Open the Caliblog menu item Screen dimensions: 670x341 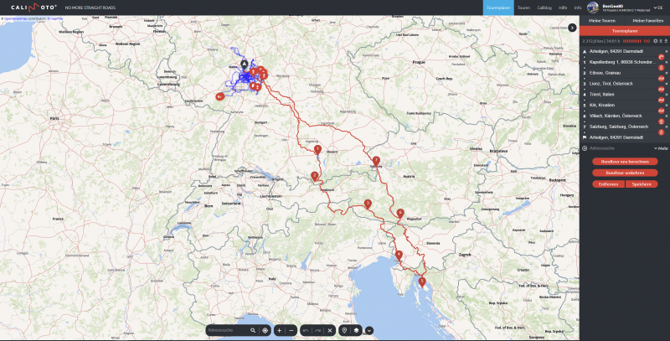point(544,8)
